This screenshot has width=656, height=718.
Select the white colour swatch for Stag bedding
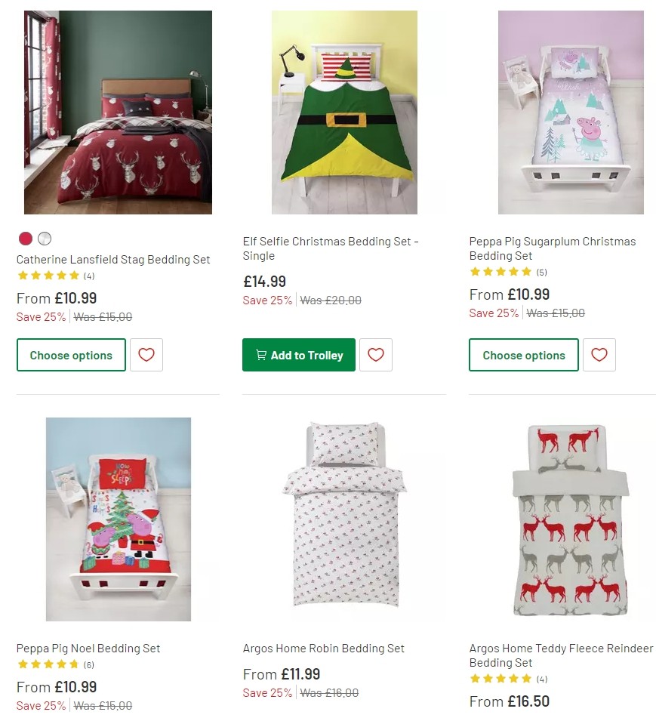coord(45,239)
